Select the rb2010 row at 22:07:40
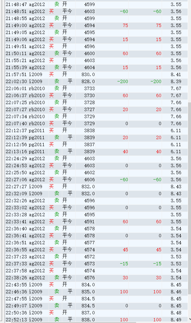The image size is (191, 323). [x=96, y=123]
